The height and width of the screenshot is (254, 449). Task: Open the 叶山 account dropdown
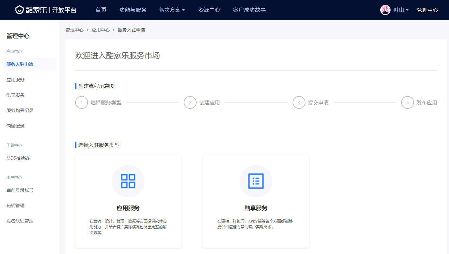click(x=401, y=10)
